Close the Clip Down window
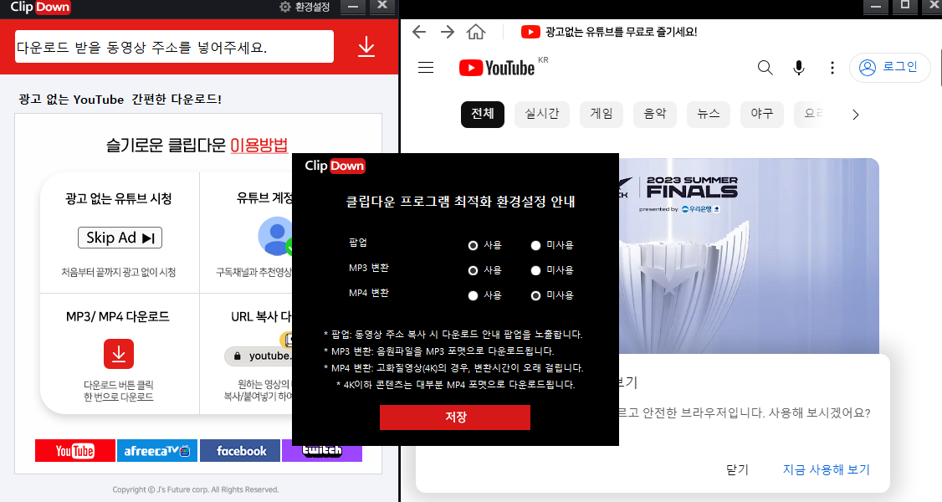Screen dimensions: 942x502 point(382,7)
